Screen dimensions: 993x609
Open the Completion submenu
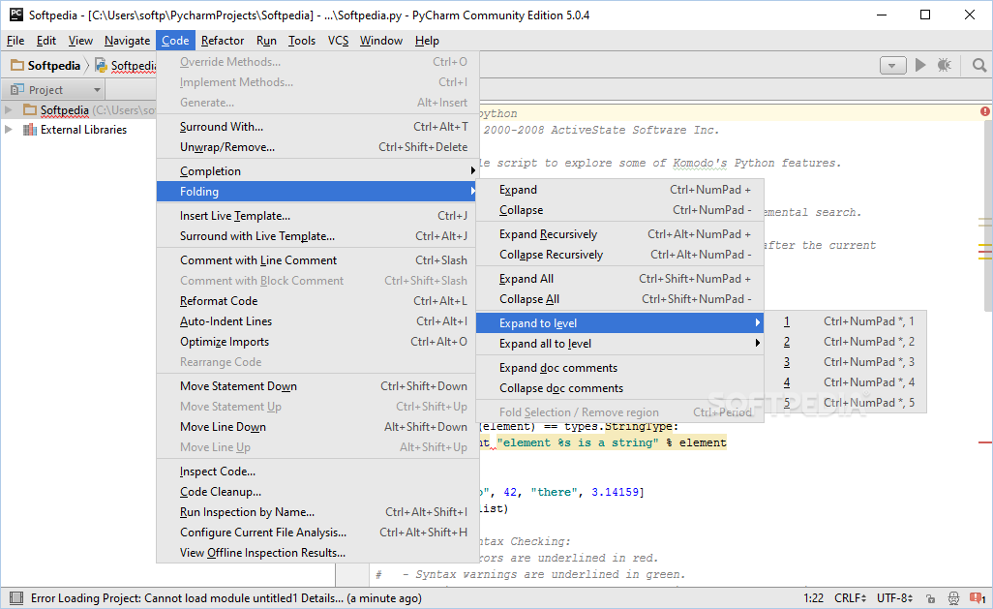[x=317, y=171]
